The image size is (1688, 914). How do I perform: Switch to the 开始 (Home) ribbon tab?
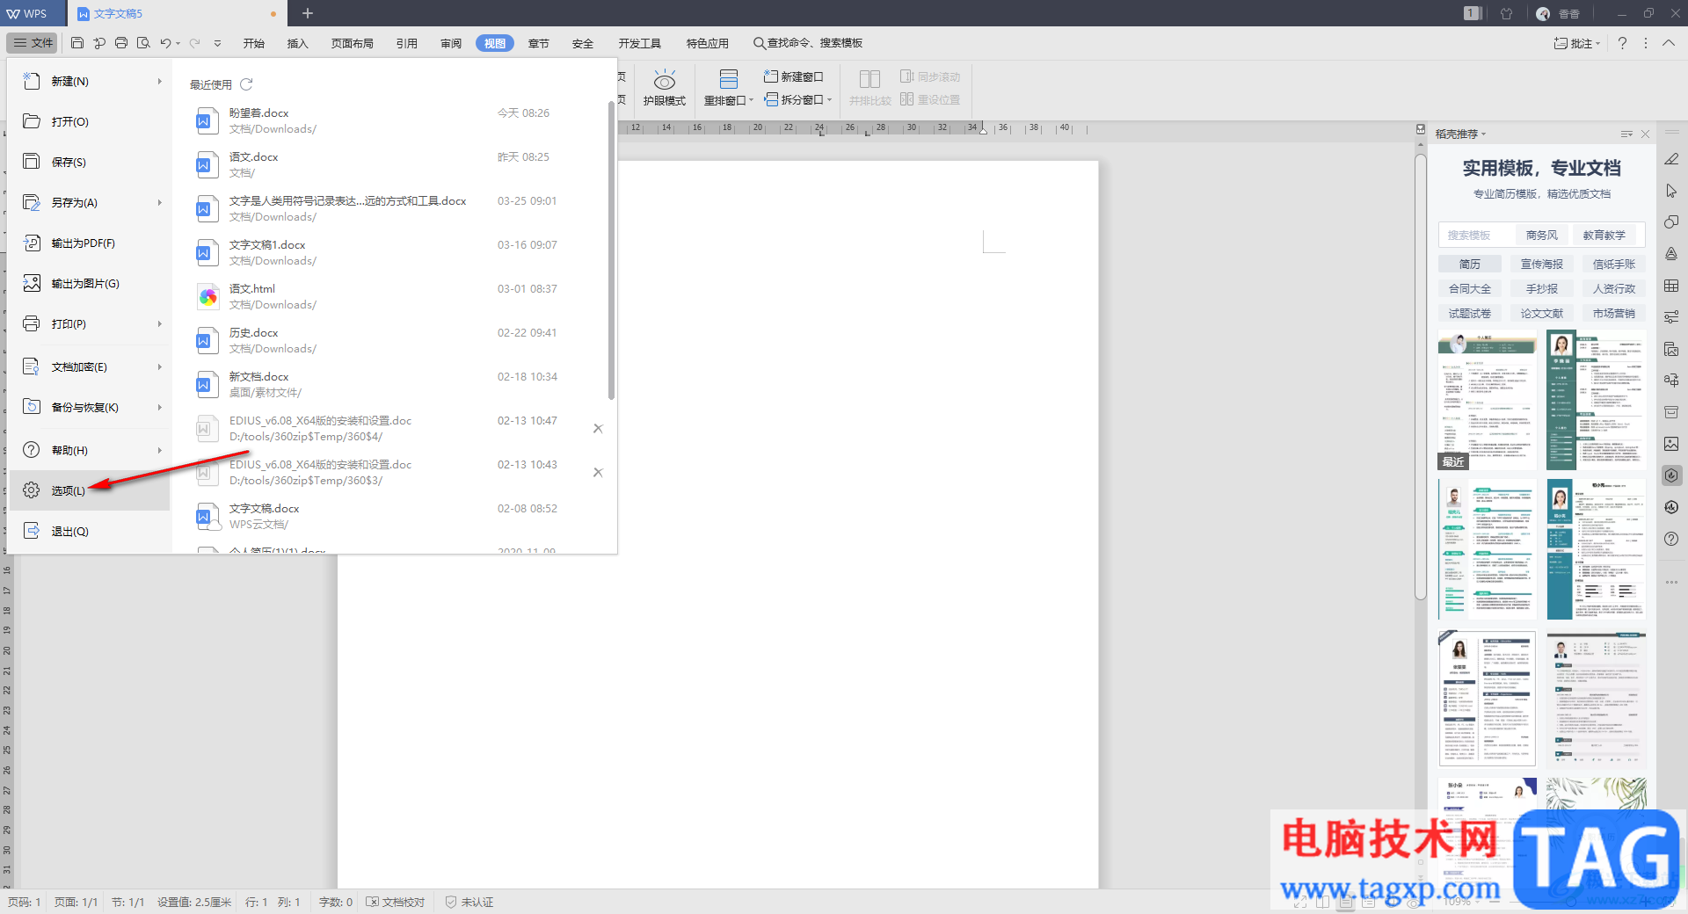coord(254,43)
